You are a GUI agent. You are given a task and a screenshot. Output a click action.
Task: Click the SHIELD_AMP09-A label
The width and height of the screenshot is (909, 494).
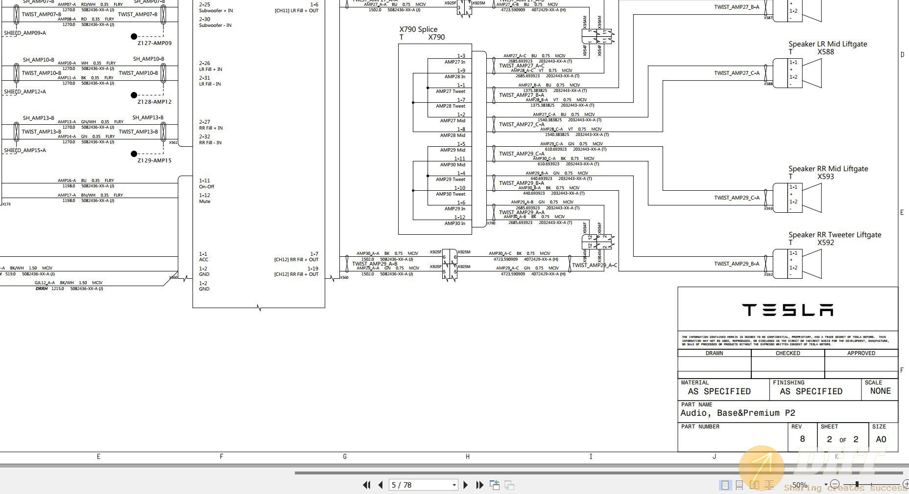pyautogui.click(x=25, y=33)
